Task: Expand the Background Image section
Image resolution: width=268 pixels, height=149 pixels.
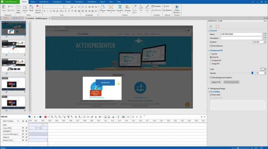Action: tap(209, 89)
